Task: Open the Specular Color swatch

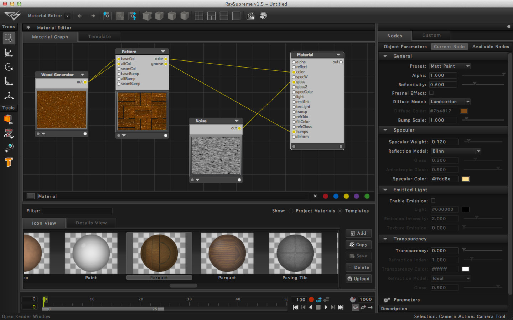Action: tap(465, 178)
